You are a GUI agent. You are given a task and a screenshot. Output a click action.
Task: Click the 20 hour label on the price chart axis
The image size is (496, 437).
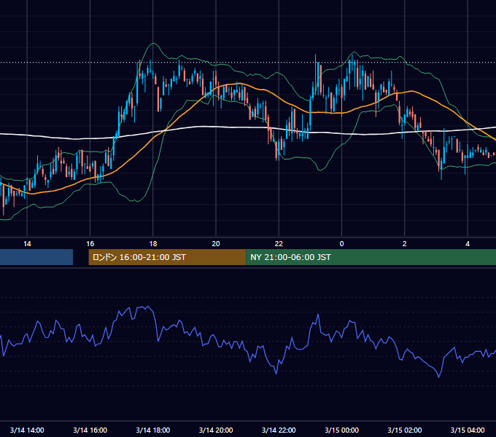pyautogui.click(x=216, y=244)
